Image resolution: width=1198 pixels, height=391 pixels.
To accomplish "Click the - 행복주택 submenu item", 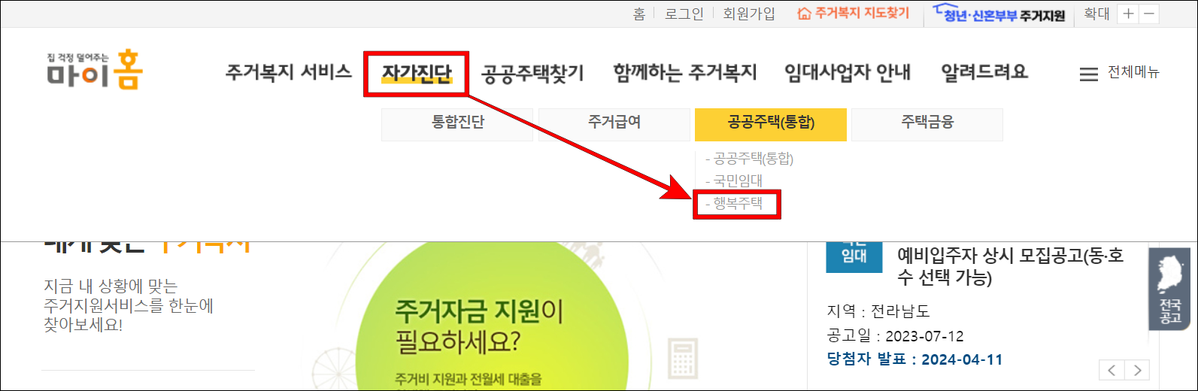I will point(733,203).
